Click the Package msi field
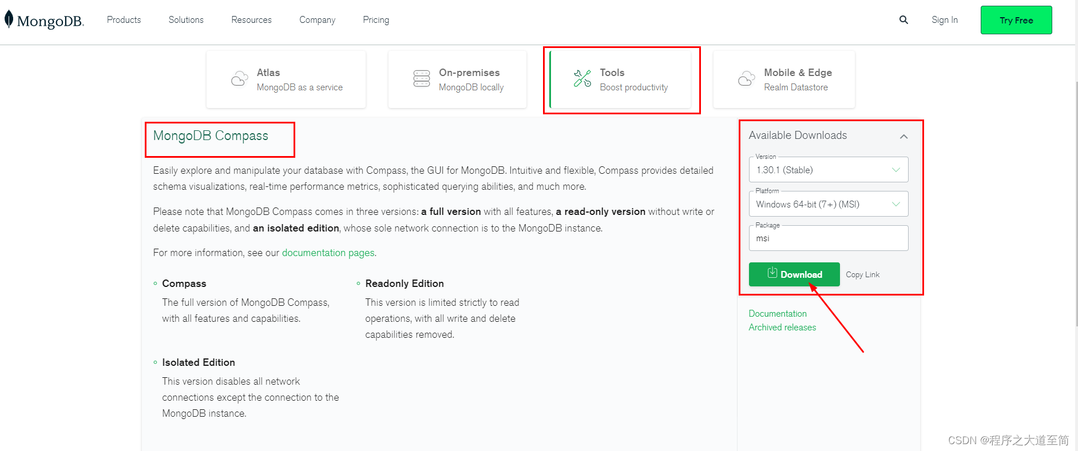 coord(829,238)
